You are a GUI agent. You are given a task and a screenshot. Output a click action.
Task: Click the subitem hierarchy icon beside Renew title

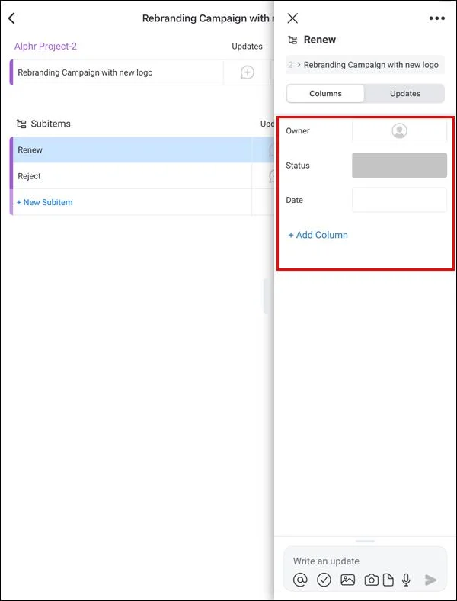tap(292, 40)
